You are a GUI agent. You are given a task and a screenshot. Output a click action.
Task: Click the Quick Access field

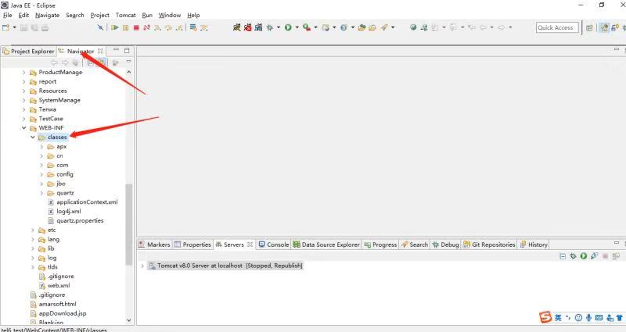tap(557, 27)
